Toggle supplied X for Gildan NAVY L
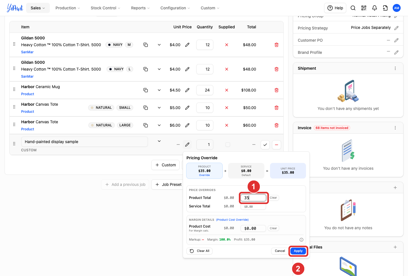Viewport: 408px width, 276px height. coord(227,69)
